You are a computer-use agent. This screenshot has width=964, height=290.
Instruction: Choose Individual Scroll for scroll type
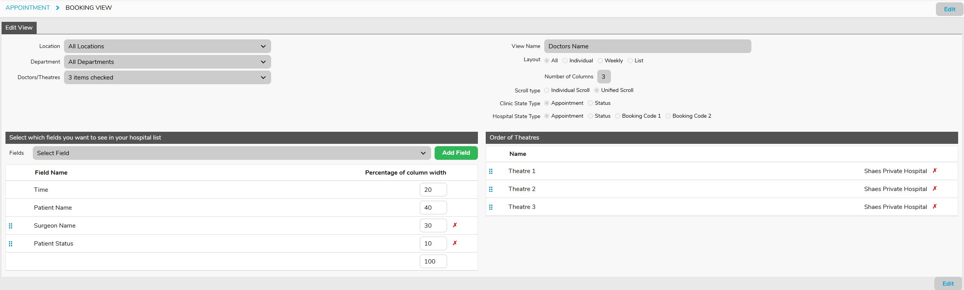(x=547, y=90)
